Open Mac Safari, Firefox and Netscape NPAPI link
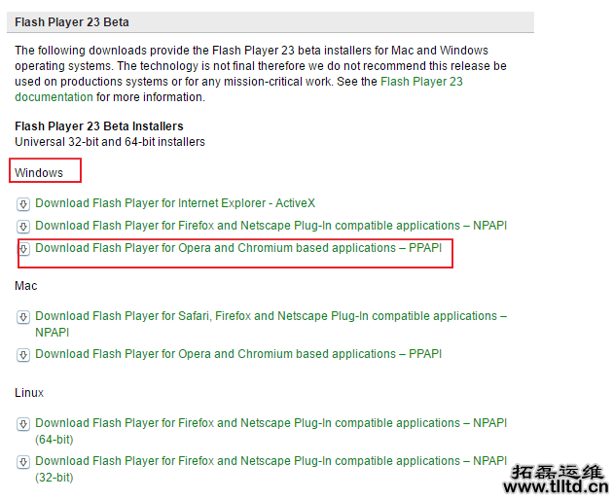 (271, 316)
